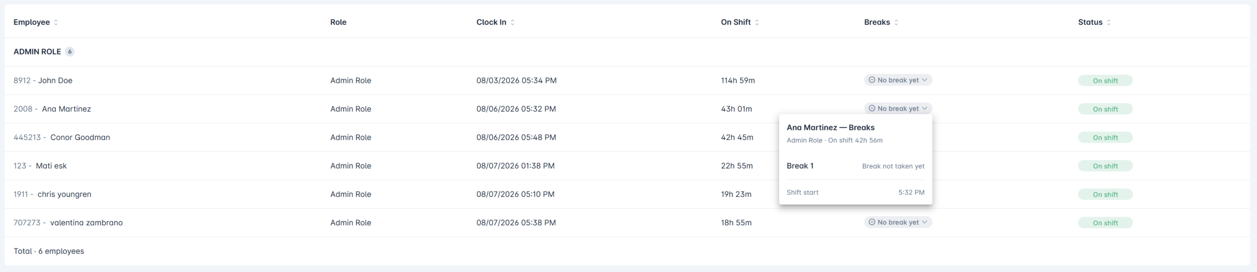Select the Mati esk employee row
This screenshot has width=1257, height=272.
[628, 166]
